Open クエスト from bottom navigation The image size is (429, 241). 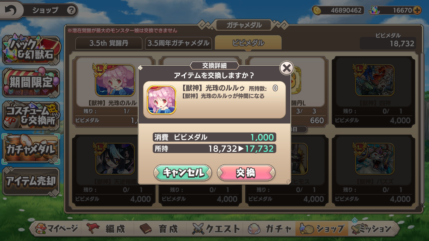click(216, 229)
